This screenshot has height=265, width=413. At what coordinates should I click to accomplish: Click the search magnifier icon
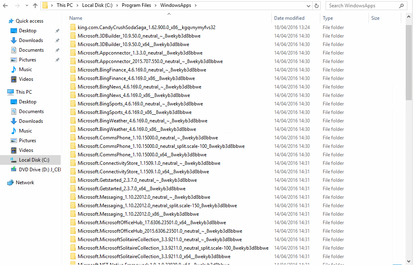point(401,6)
